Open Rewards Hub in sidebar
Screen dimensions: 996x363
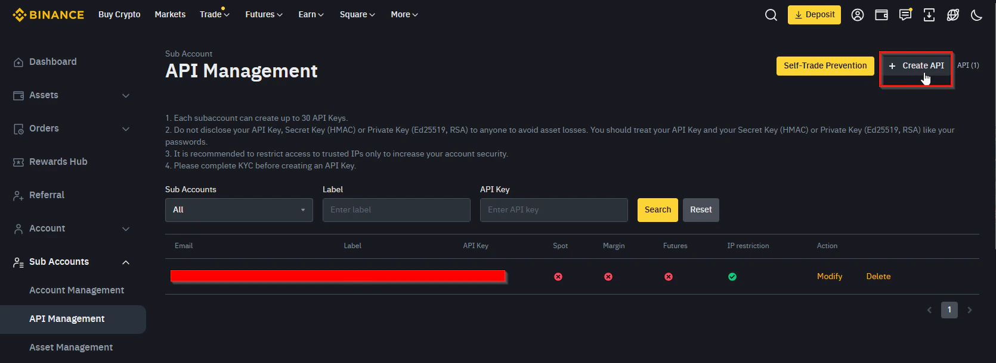click(x=58, y=162)
